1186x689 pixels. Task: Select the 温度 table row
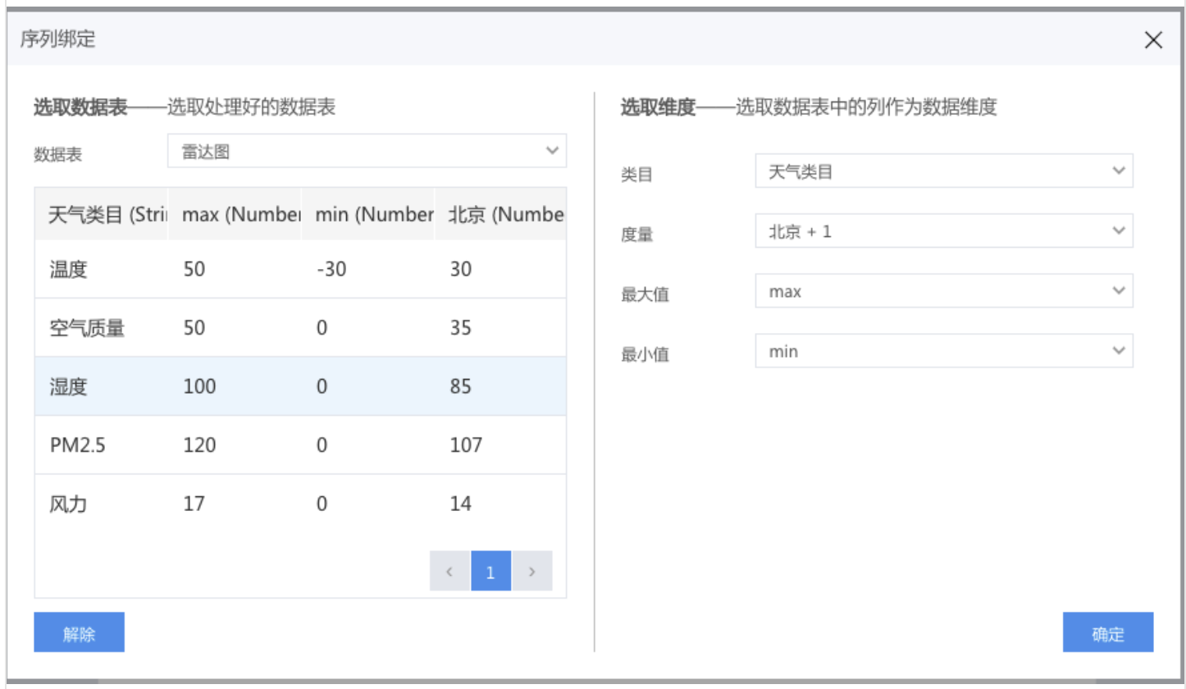[300, 269]
